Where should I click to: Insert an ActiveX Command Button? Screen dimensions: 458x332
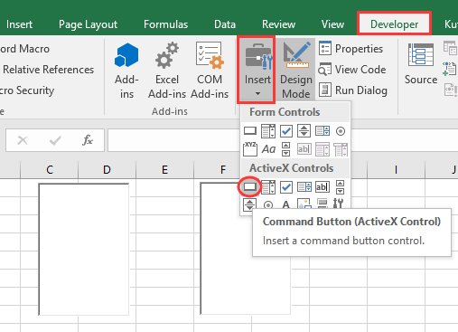[250, 187]
